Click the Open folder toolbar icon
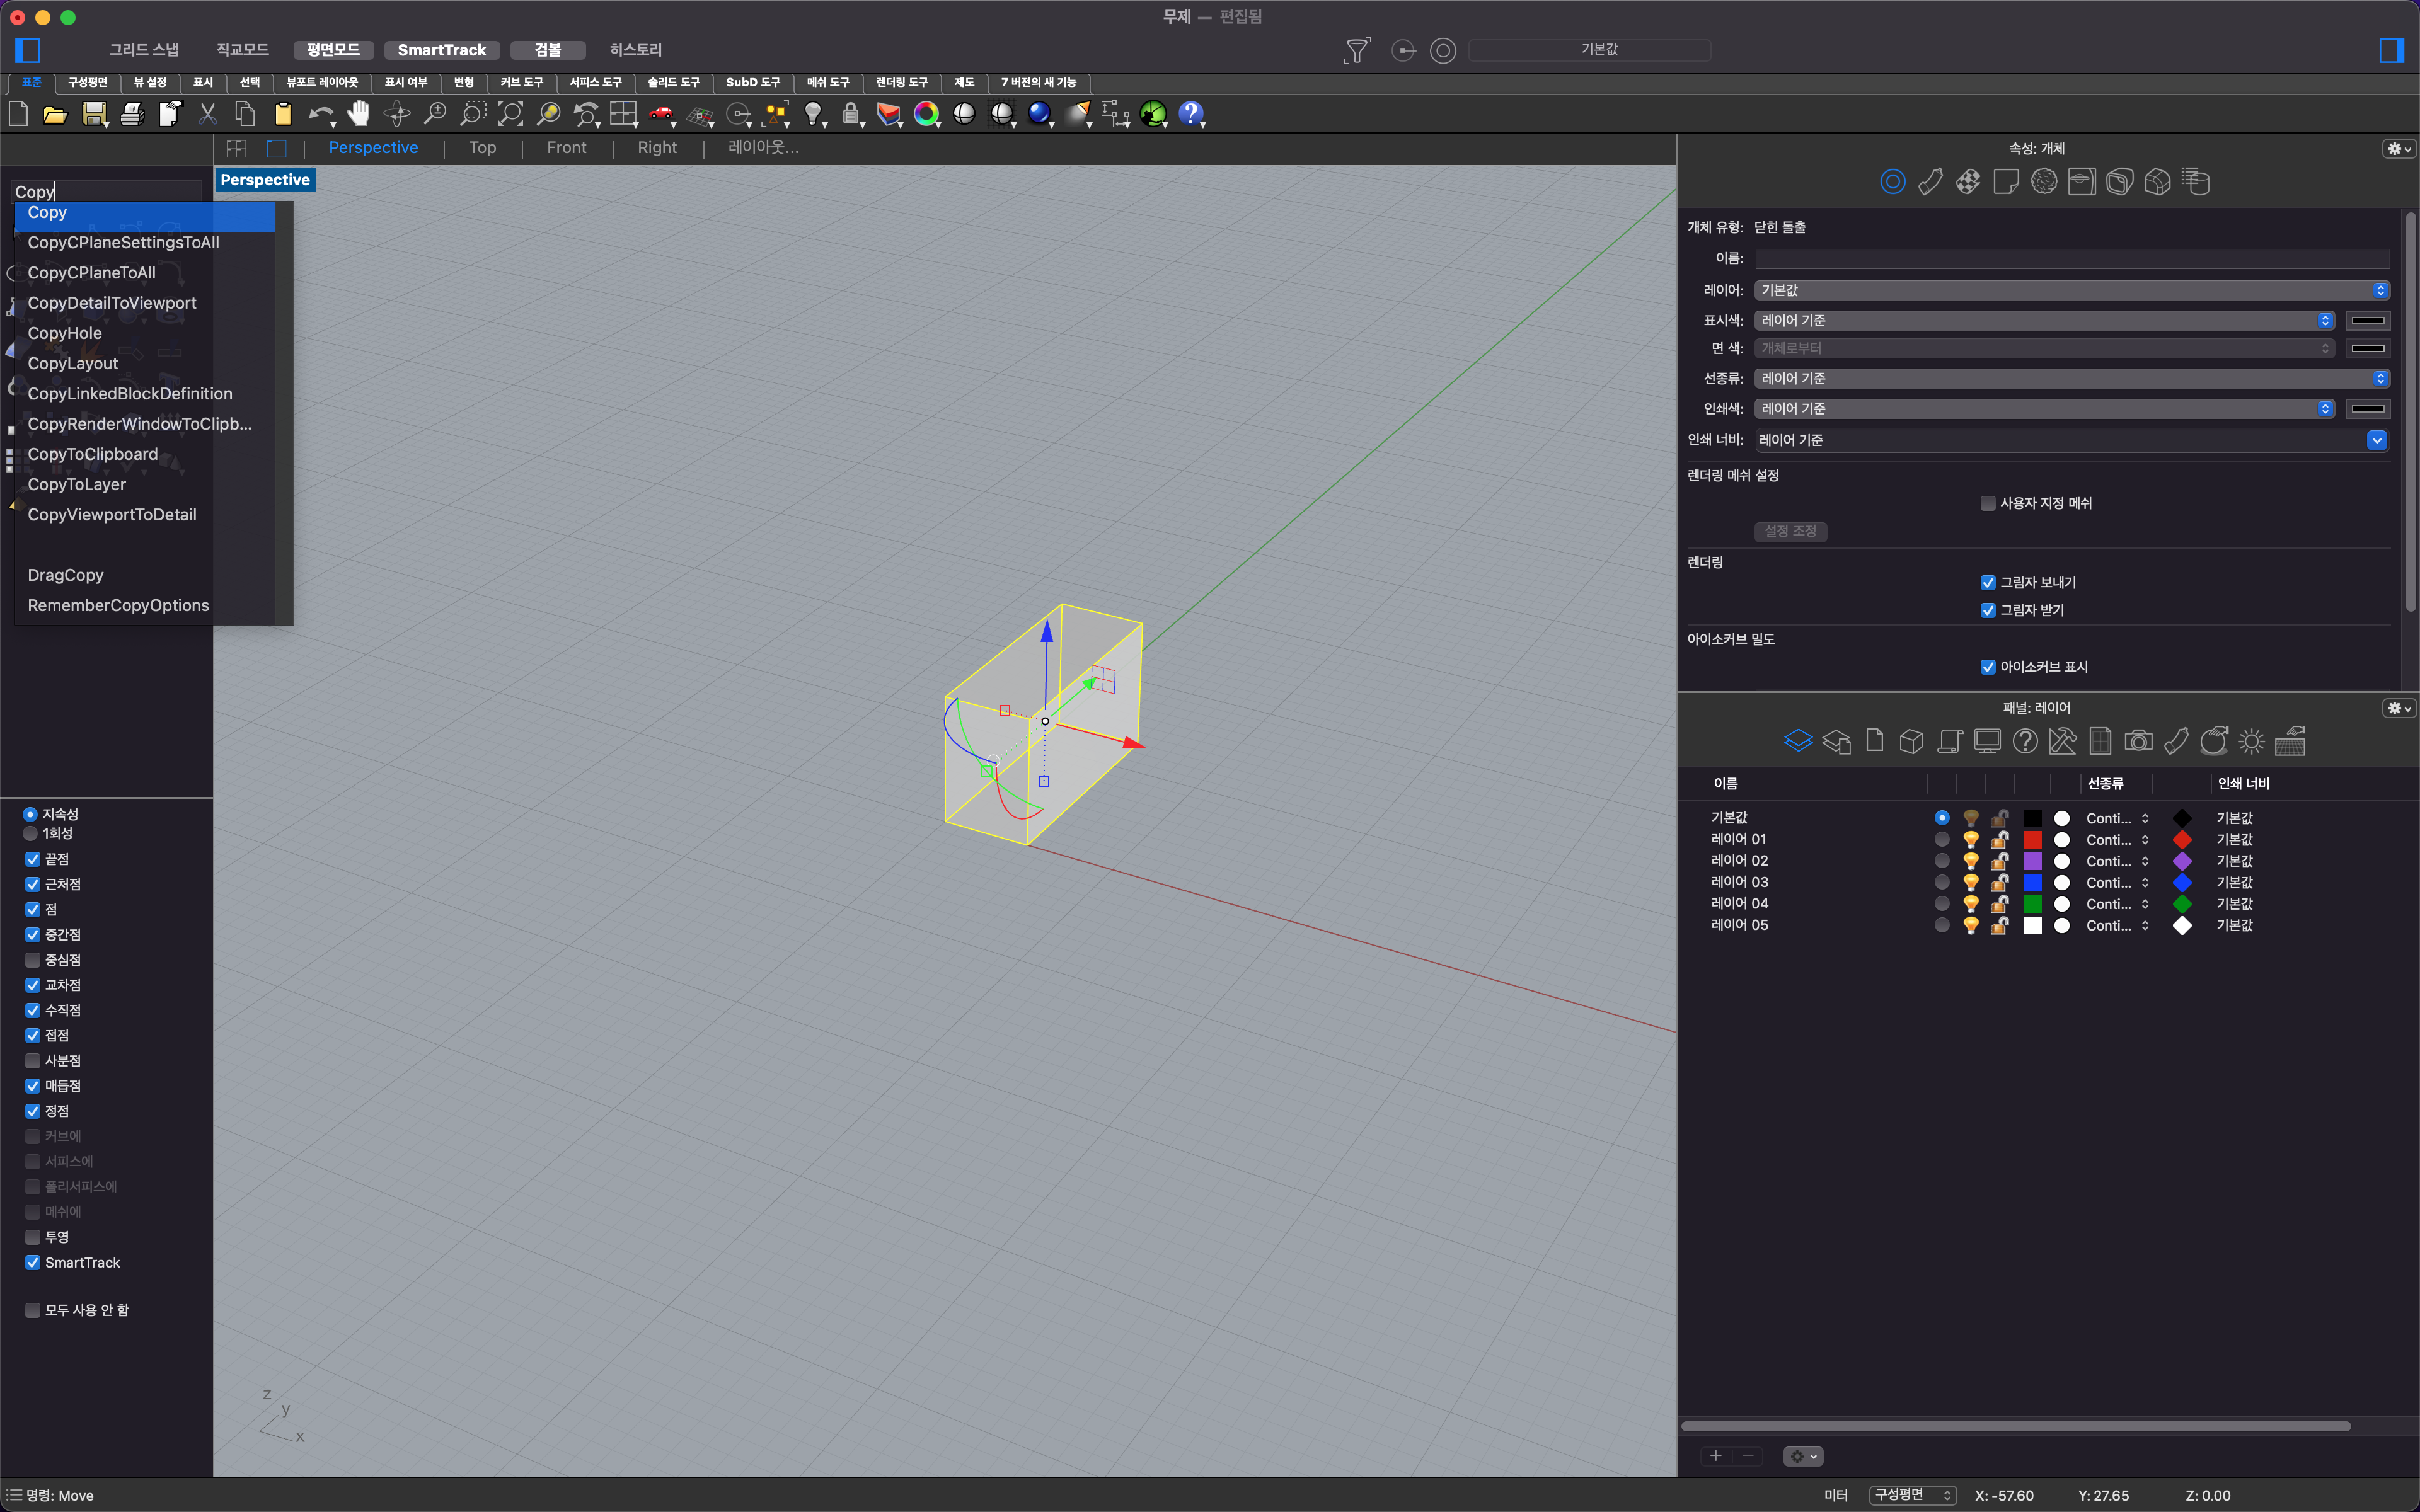The height and width of the screenshot is (1512, 2420). click(55, 114)
